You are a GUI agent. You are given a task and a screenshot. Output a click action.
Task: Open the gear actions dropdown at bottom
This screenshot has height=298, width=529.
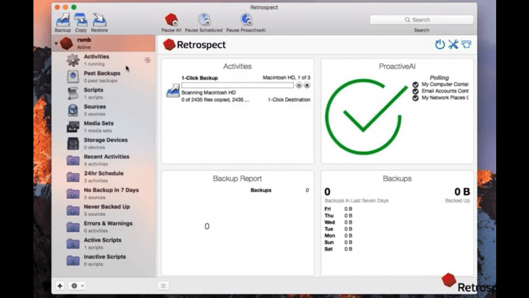click(77, 285)
